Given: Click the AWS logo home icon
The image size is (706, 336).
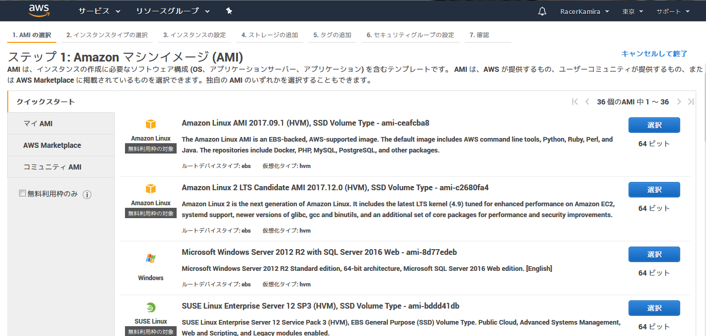Looking at the screenshot, I should pos(39,11).
